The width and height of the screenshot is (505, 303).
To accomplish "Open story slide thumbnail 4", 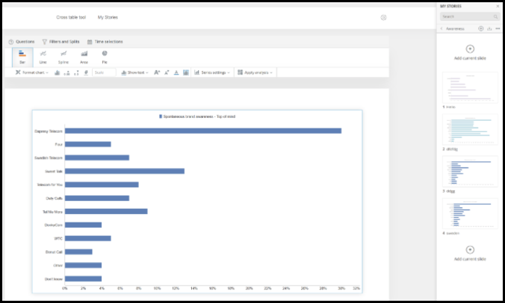I will click(x=470, y=213).
